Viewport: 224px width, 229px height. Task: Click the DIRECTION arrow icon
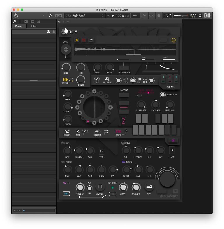coord(98,131)
